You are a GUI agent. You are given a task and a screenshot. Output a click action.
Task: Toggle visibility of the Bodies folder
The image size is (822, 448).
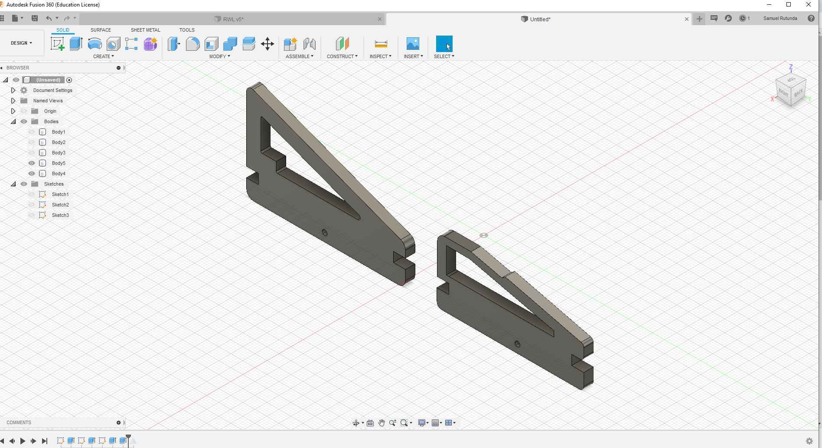(x=24, y=121)
